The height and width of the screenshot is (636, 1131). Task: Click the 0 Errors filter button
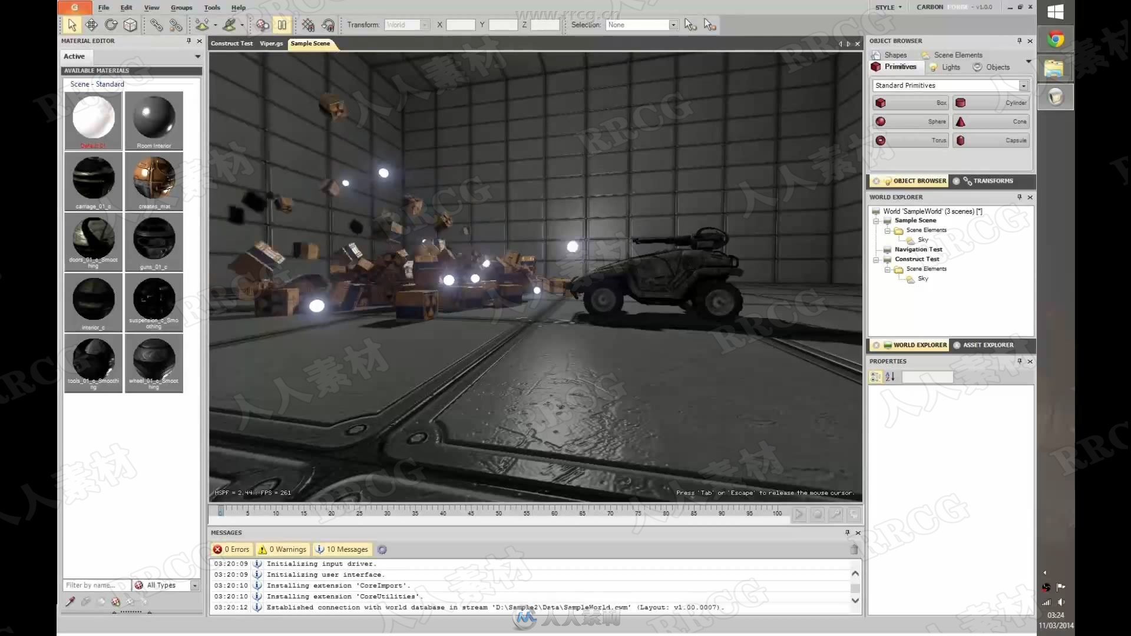[x=232, y=549]
